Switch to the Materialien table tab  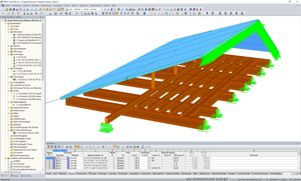click(x=63, y=174)
